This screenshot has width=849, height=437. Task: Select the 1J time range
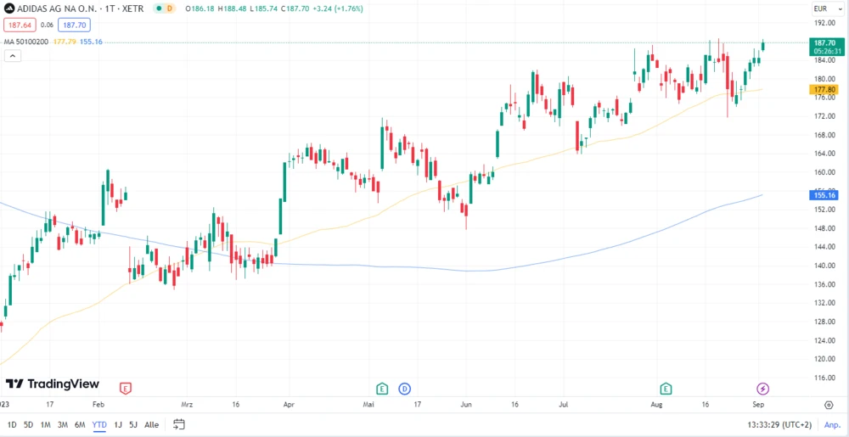(x=118, y=424)
